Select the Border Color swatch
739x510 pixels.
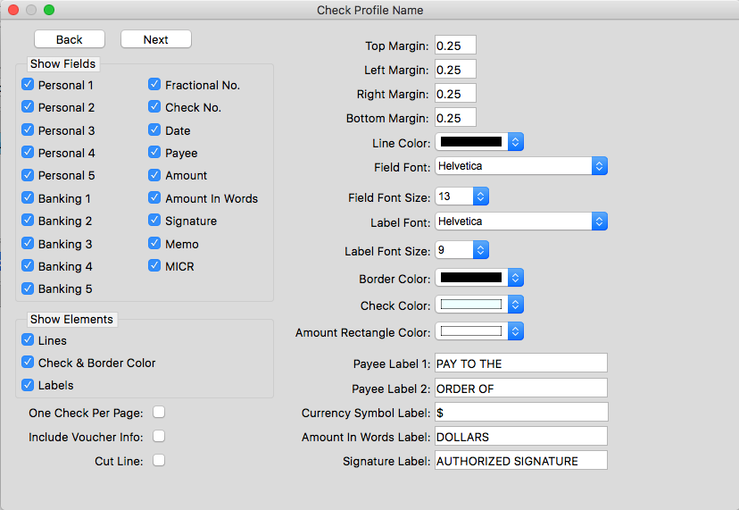coord(479,278)
